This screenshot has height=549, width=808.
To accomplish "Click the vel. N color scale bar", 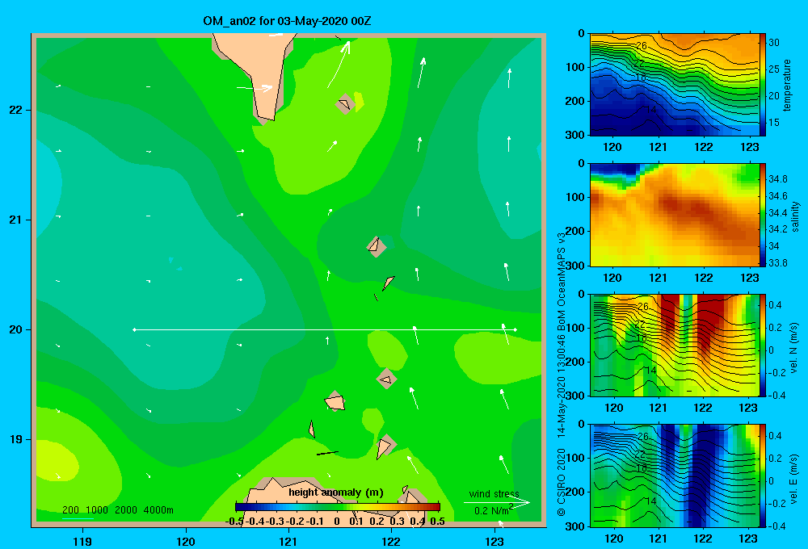I will coord(763,345).
